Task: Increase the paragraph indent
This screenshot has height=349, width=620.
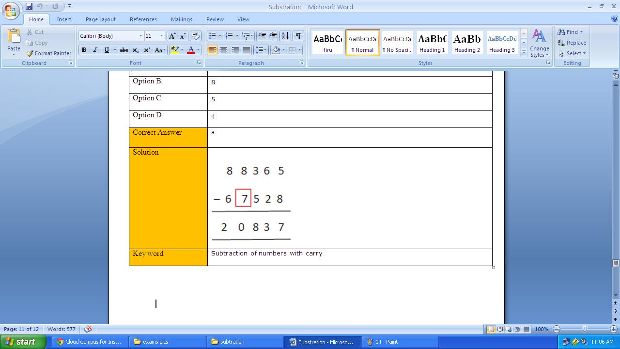Action: pos(273,36)
